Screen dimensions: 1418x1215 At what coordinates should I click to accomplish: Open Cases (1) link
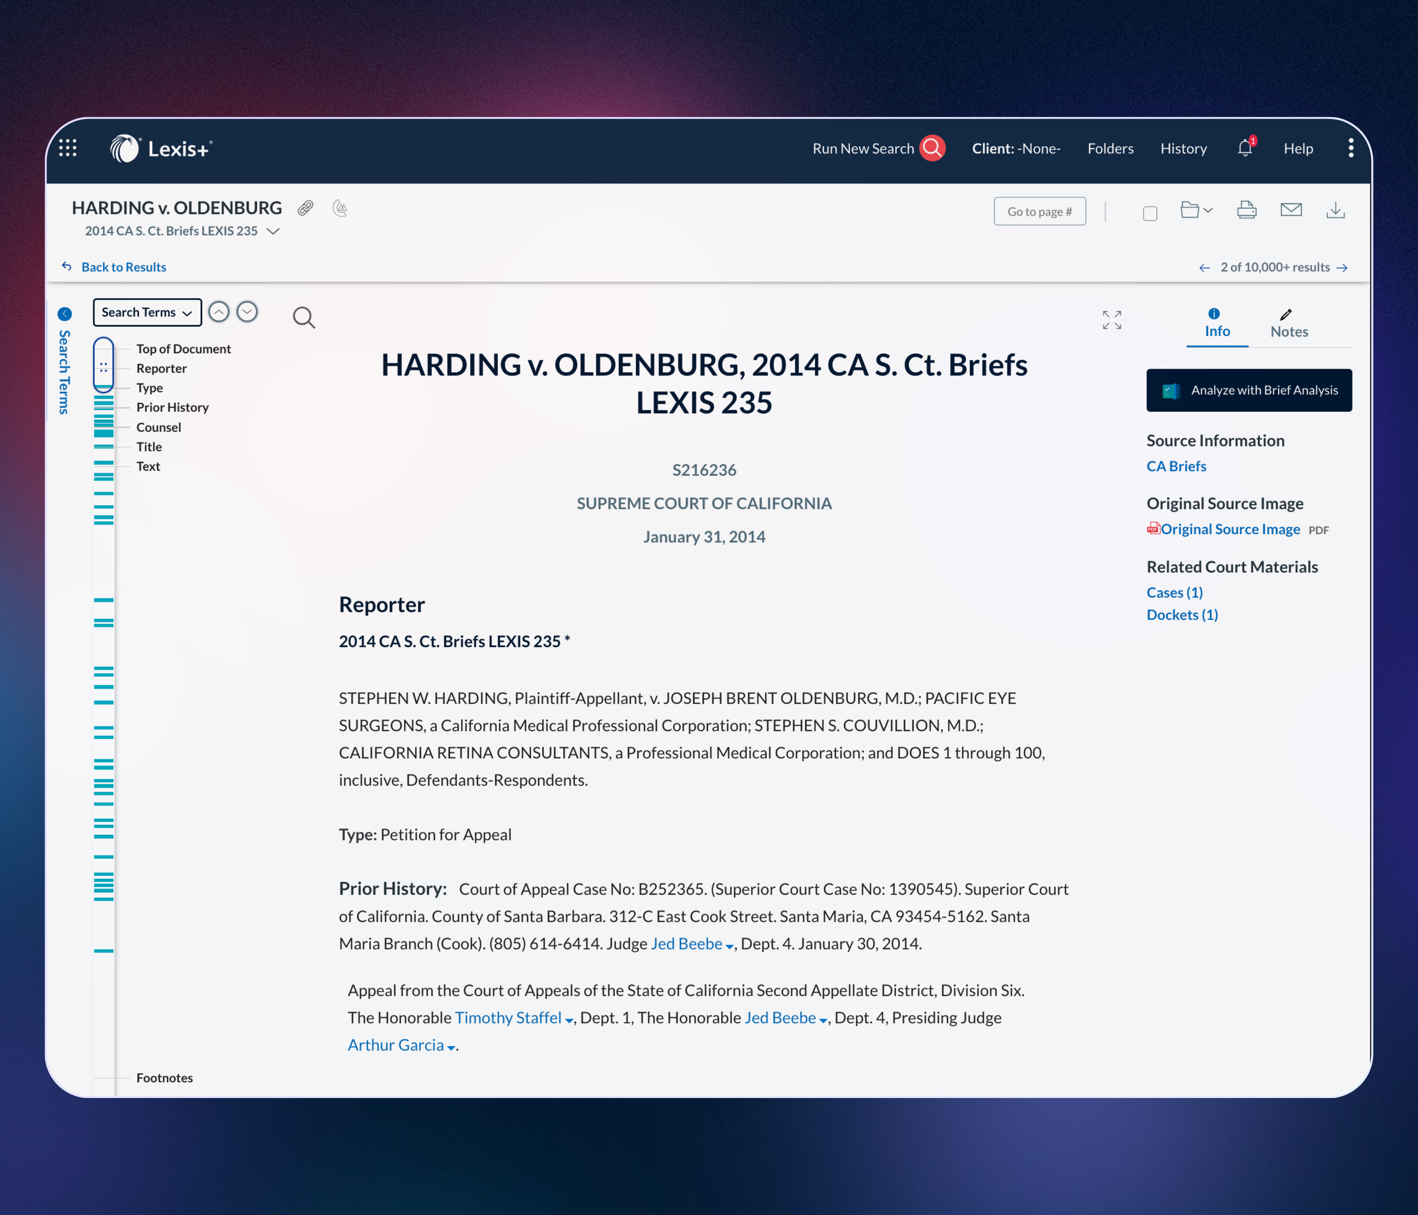tap(1175, 593)
